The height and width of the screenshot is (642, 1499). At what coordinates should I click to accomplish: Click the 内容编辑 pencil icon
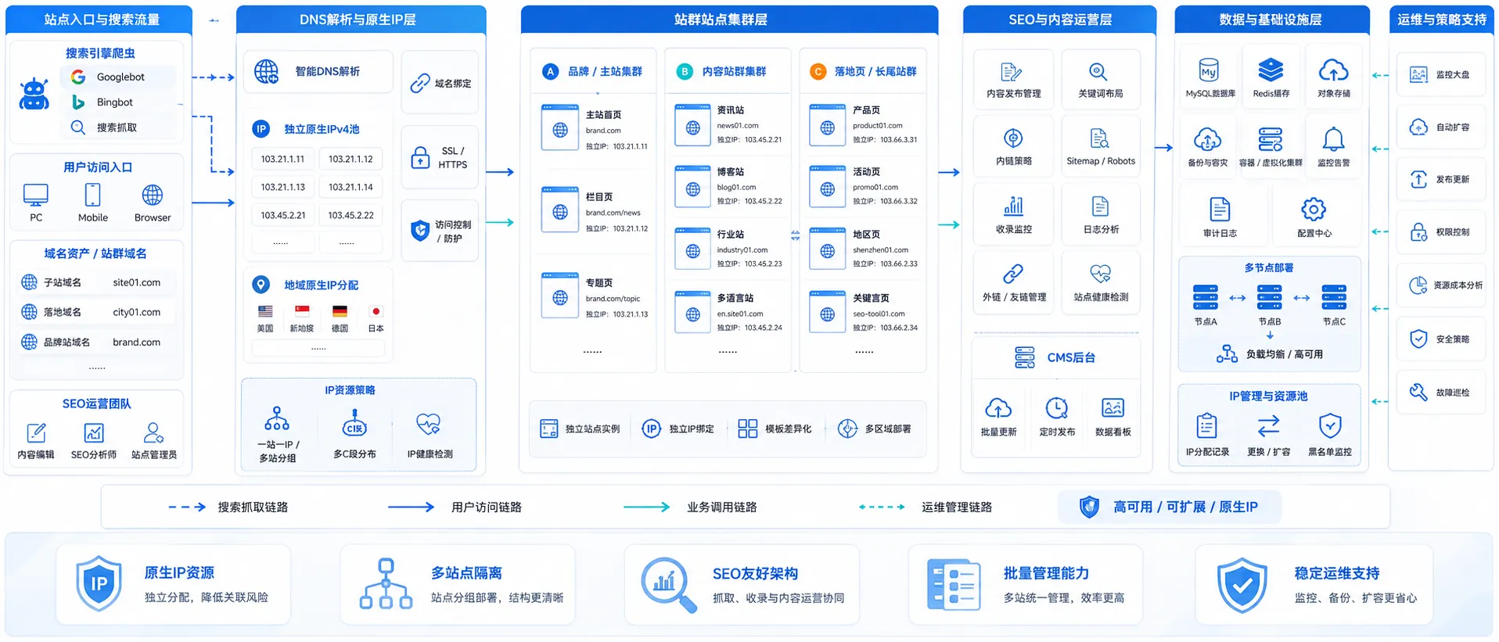(x=36, y=432)
